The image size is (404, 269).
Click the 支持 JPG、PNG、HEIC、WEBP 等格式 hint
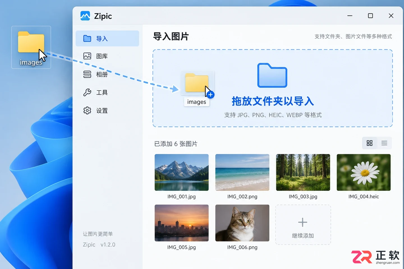coord(273,115)
